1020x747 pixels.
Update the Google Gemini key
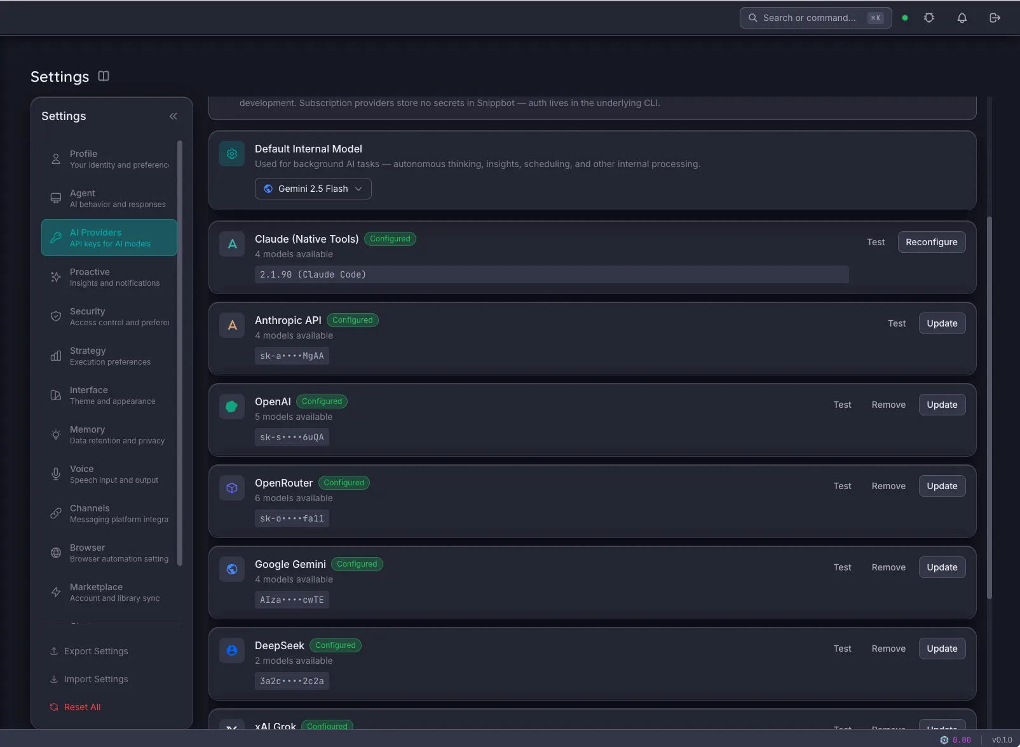tap(942, 567)
